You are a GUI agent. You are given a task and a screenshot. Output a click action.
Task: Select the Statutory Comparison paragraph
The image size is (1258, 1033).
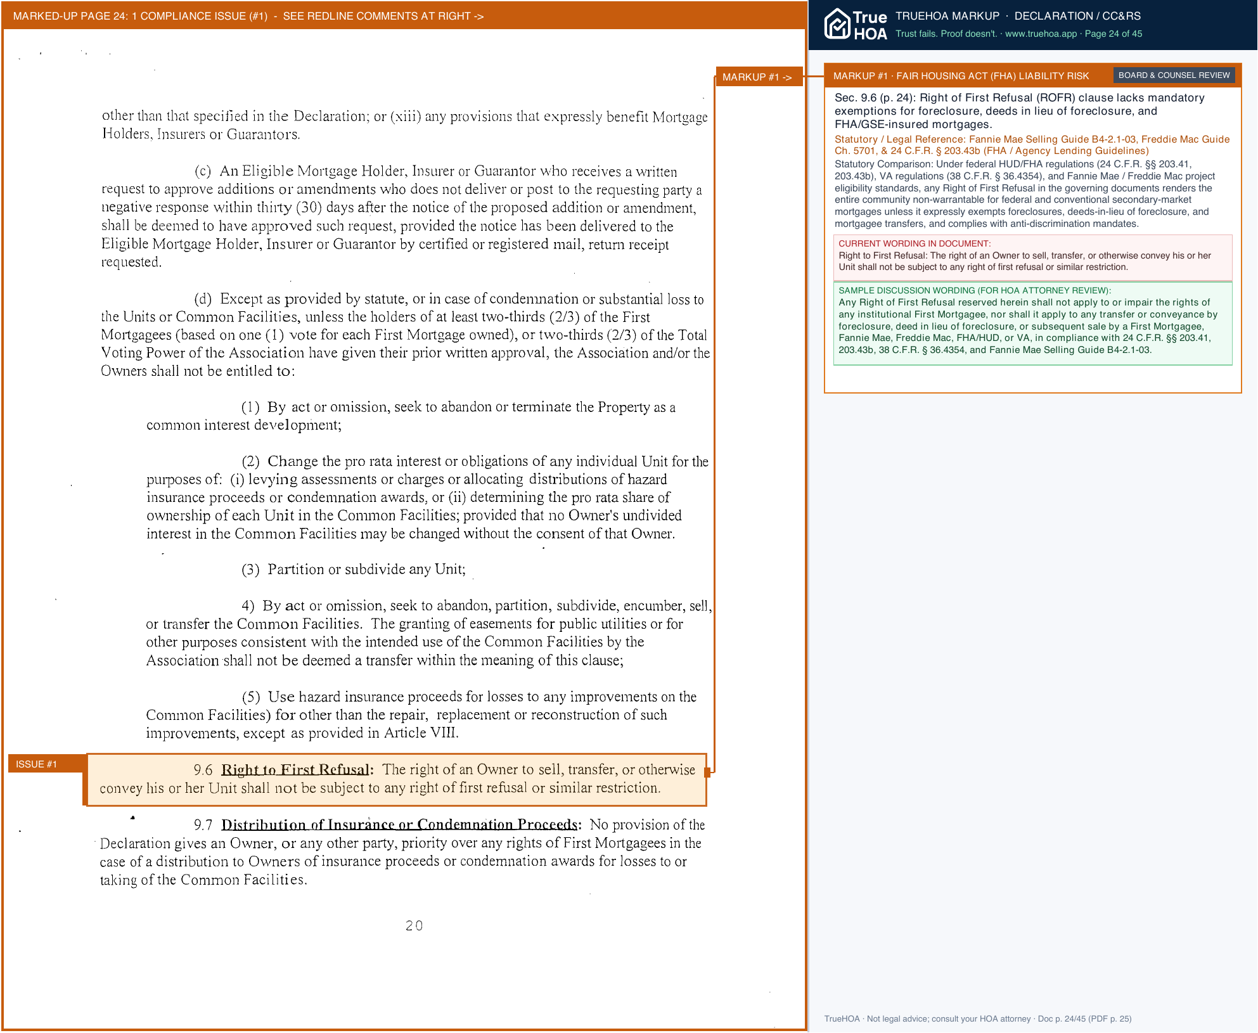pyautogui.click(x=1024, y=194)
